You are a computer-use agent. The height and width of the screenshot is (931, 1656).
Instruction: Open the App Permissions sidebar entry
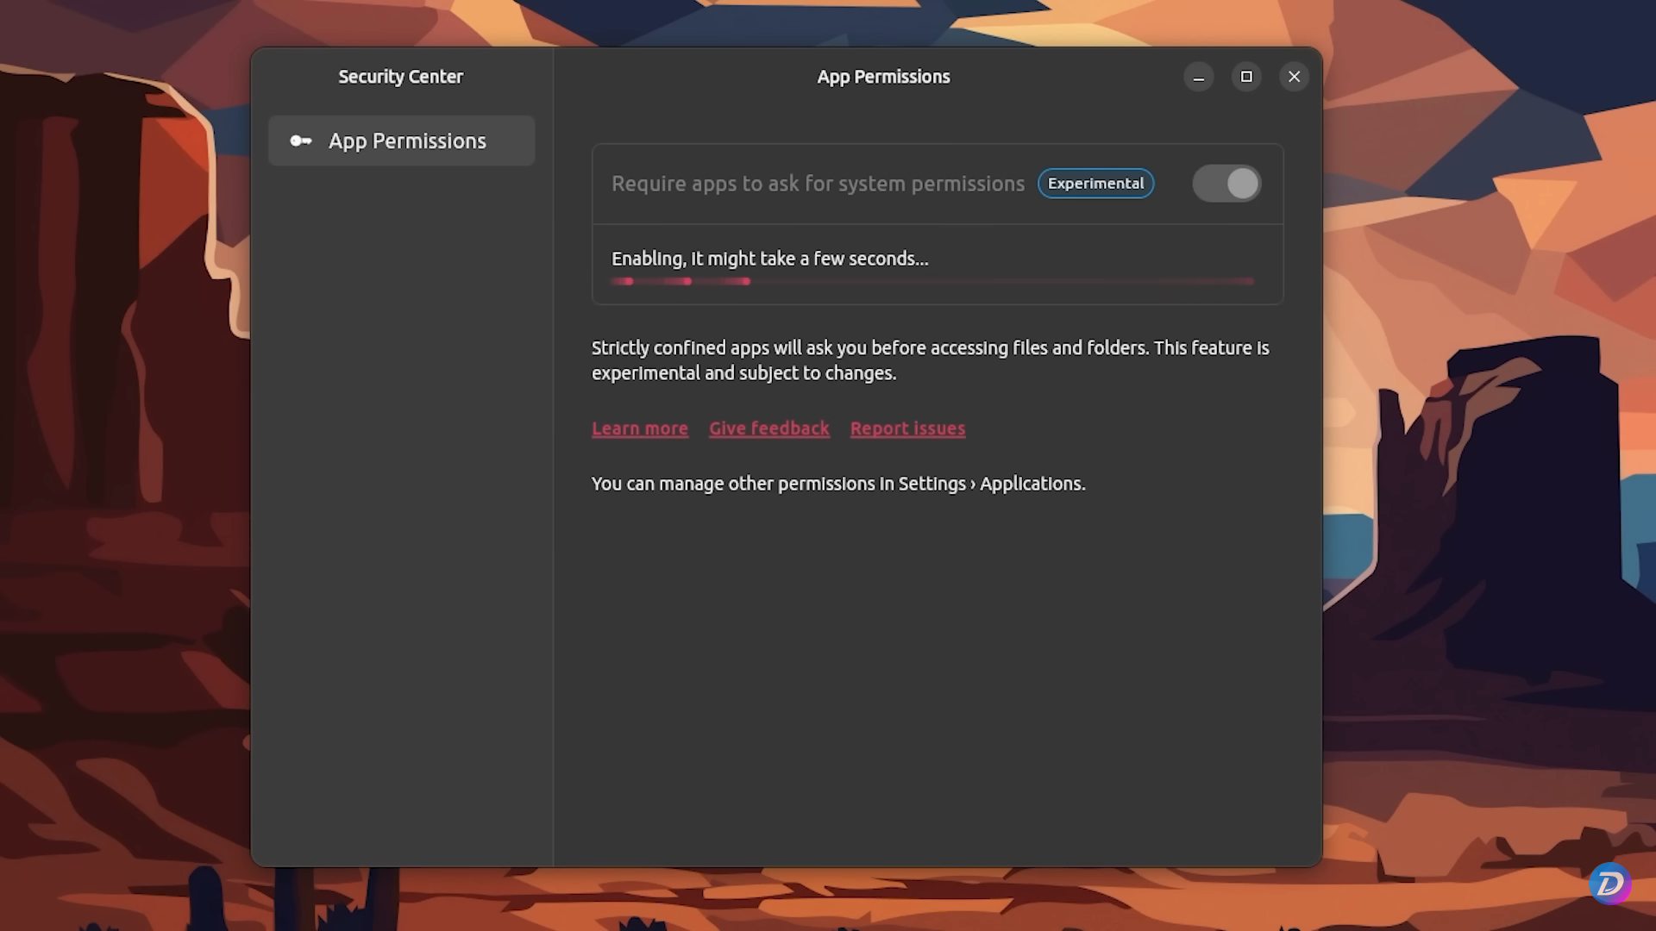point(401,141)
